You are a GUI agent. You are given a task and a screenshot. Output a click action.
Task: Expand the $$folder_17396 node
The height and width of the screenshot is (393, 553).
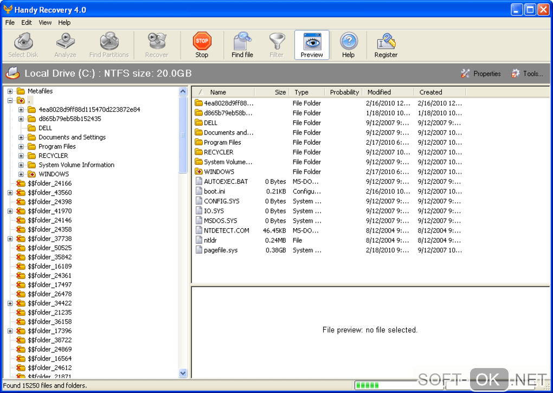[x=10, y=331]
